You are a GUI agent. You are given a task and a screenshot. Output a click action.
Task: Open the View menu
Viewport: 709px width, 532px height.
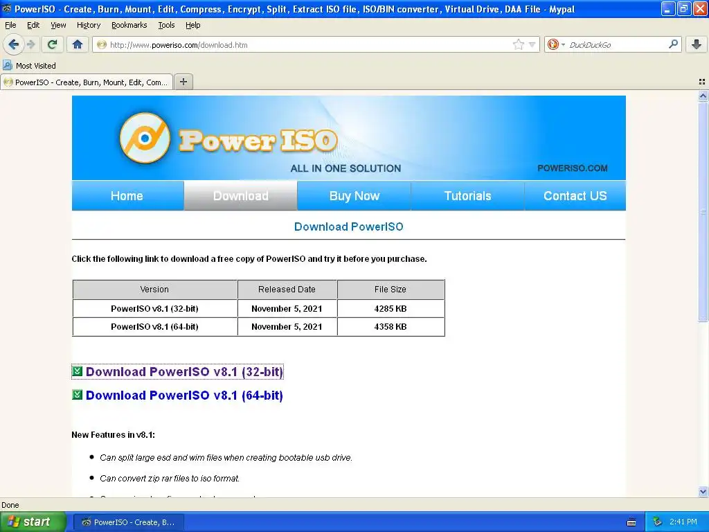[58, 25]
